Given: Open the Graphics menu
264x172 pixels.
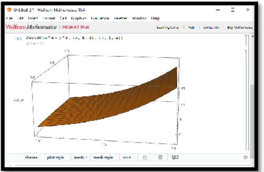Looking at the screenshot, I should (x=78, y=18).
